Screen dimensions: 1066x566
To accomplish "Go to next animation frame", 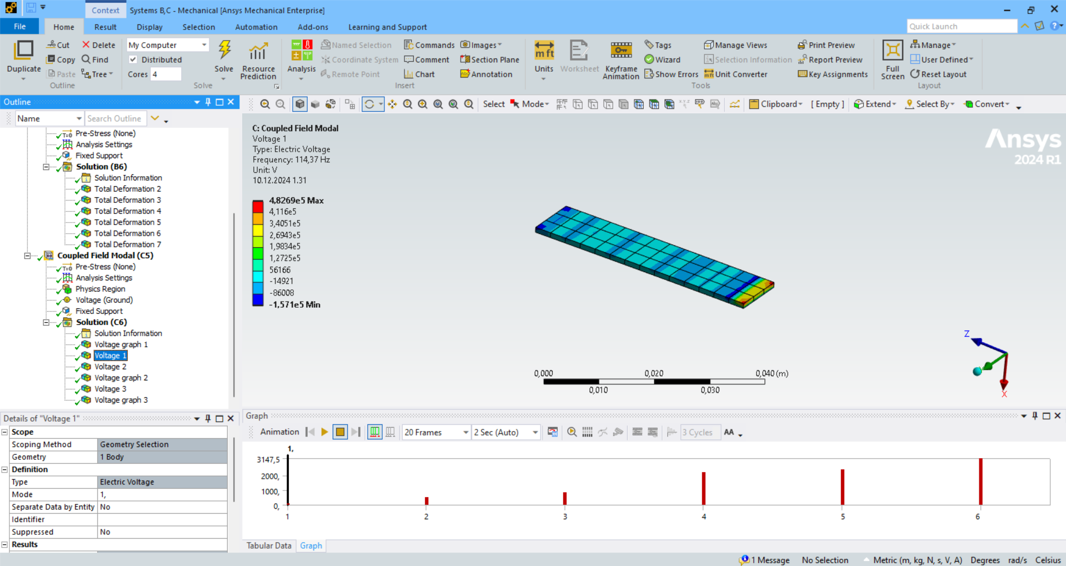I will 356,432.
